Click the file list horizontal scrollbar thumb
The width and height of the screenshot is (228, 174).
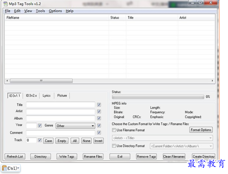(41, 81)
